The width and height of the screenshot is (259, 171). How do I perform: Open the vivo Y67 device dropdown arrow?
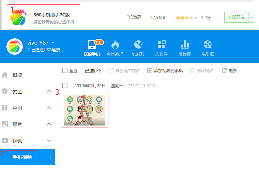click(53, 43)
